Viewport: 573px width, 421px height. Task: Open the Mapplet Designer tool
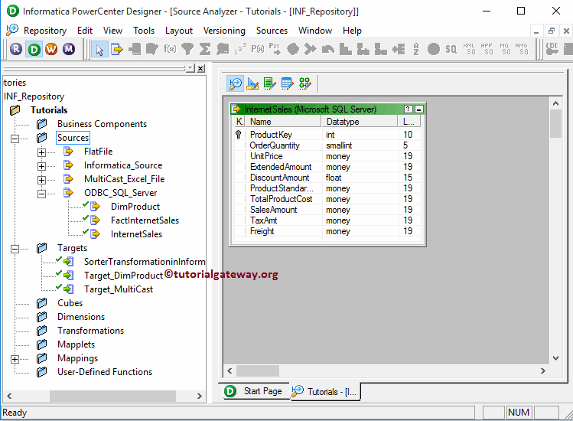click(287, 83)
